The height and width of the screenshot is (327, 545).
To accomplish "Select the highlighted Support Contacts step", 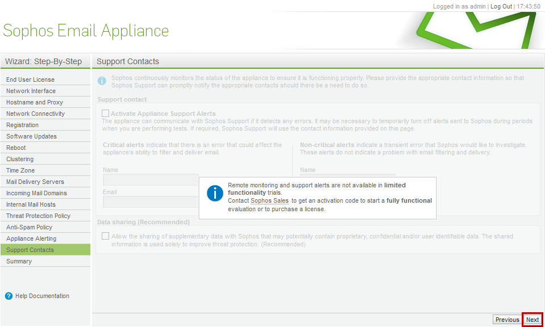I will 45,250.
